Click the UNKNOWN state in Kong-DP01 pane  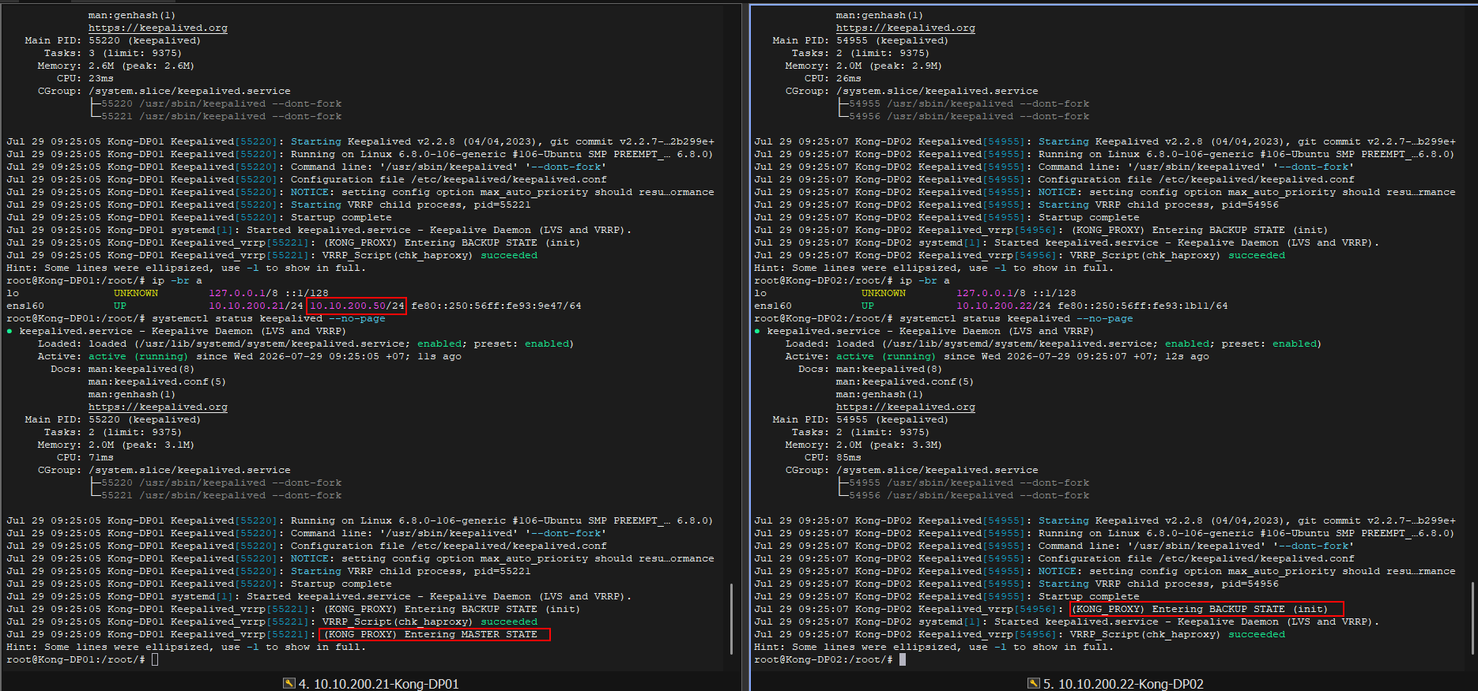(136, 293)
